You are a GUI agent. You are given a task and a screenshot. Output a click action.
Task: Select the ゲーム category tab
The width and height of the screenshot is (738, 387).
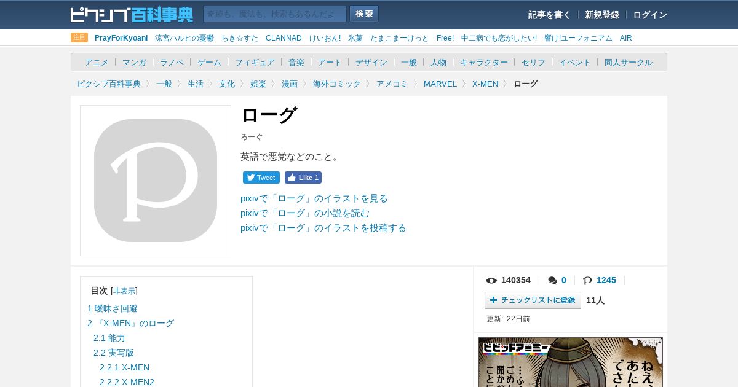209,62
